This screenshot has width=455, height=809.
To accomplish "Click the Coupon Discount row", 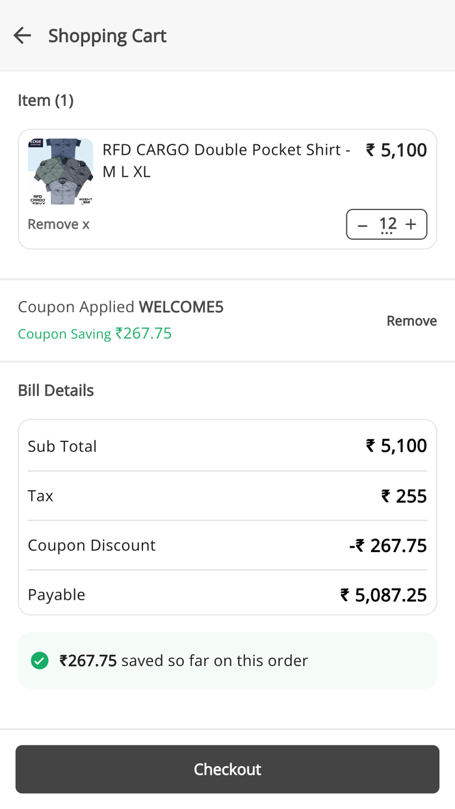I will 227,545.
